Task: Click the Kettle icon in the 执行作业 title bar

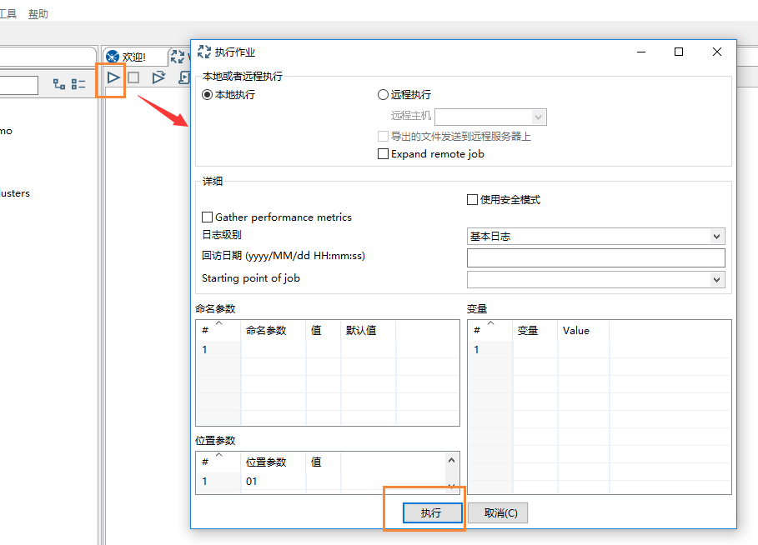Action: point(203,51)
